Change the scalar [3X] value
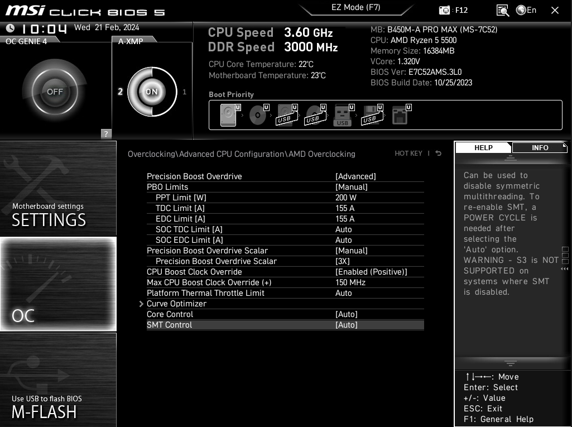This screenshot has height=427, width=572. [x=343, y=261]
